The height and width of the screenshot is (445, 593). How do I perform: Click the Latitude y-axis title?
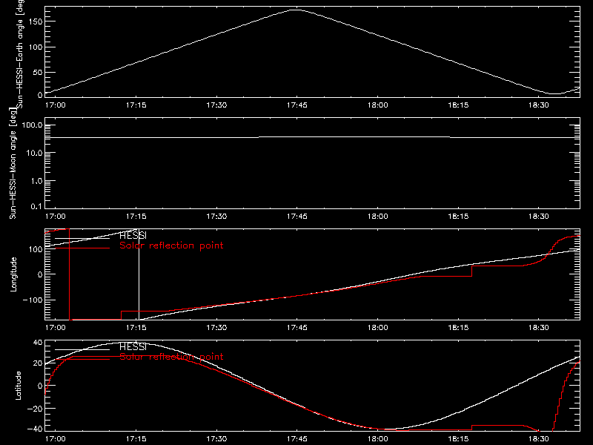(18, 386)
